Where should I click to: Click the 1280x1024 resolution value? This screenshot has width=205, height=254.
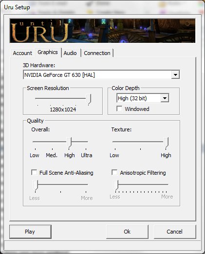click(x=63, y=109)
